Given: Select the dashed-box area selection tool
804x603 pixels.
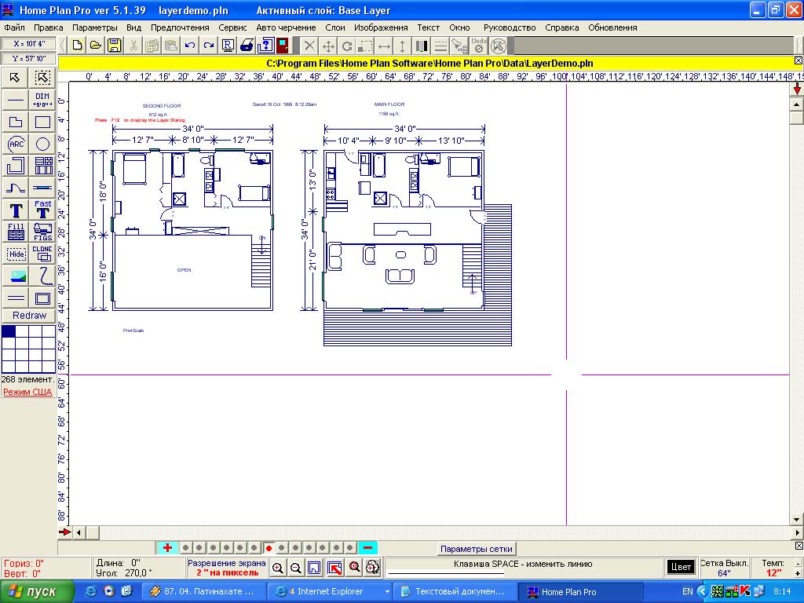Looking at the screenshot, I should pyautogui.click(x=42, y=78).
